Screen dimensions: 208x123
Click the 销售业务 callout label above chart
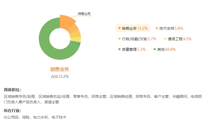(x=84, y=14)
